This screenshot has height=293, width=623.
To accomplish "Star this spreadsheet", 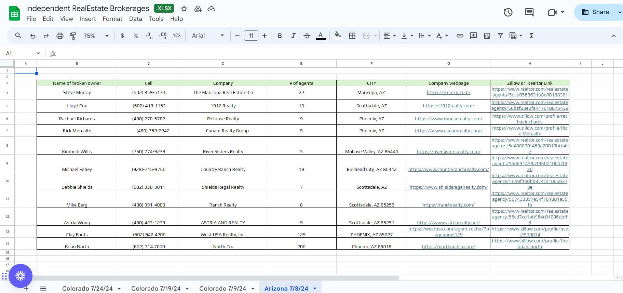I will pos(184,9).
